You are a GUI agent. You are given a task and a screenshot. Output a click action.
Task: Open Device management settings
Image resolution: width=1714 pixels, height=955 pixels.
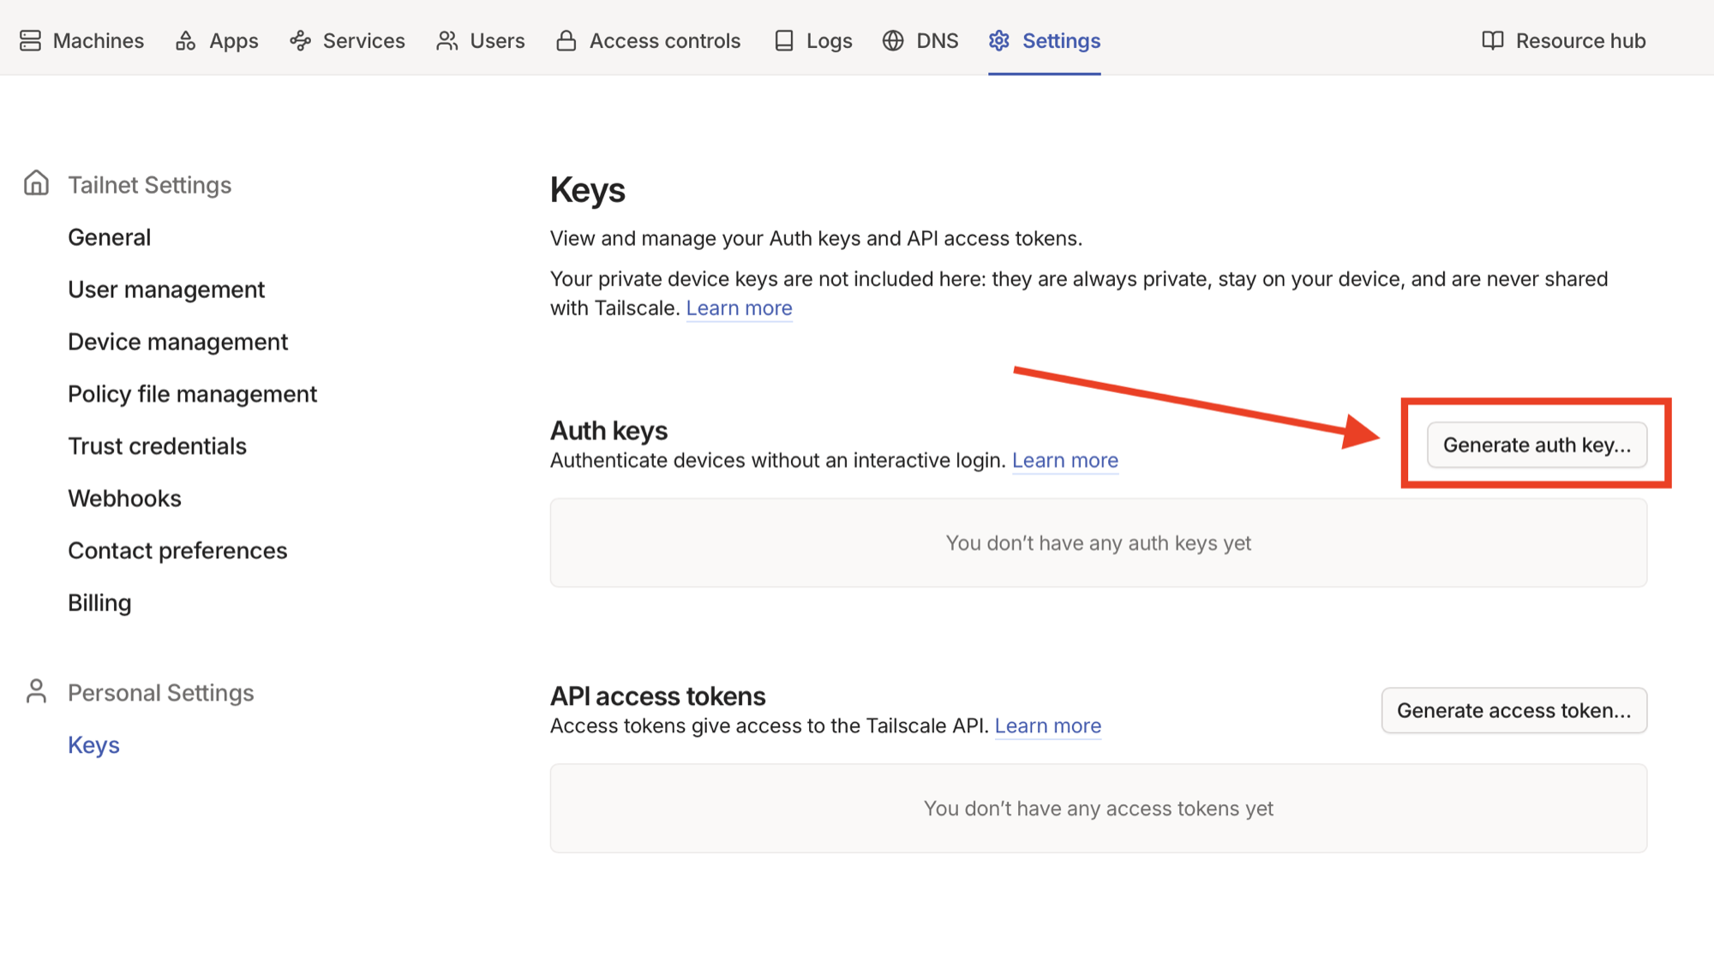coord(178,342)
